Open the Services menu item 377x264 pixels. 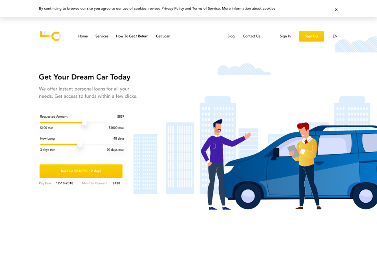pyautogui.click(x=102, y=36)
